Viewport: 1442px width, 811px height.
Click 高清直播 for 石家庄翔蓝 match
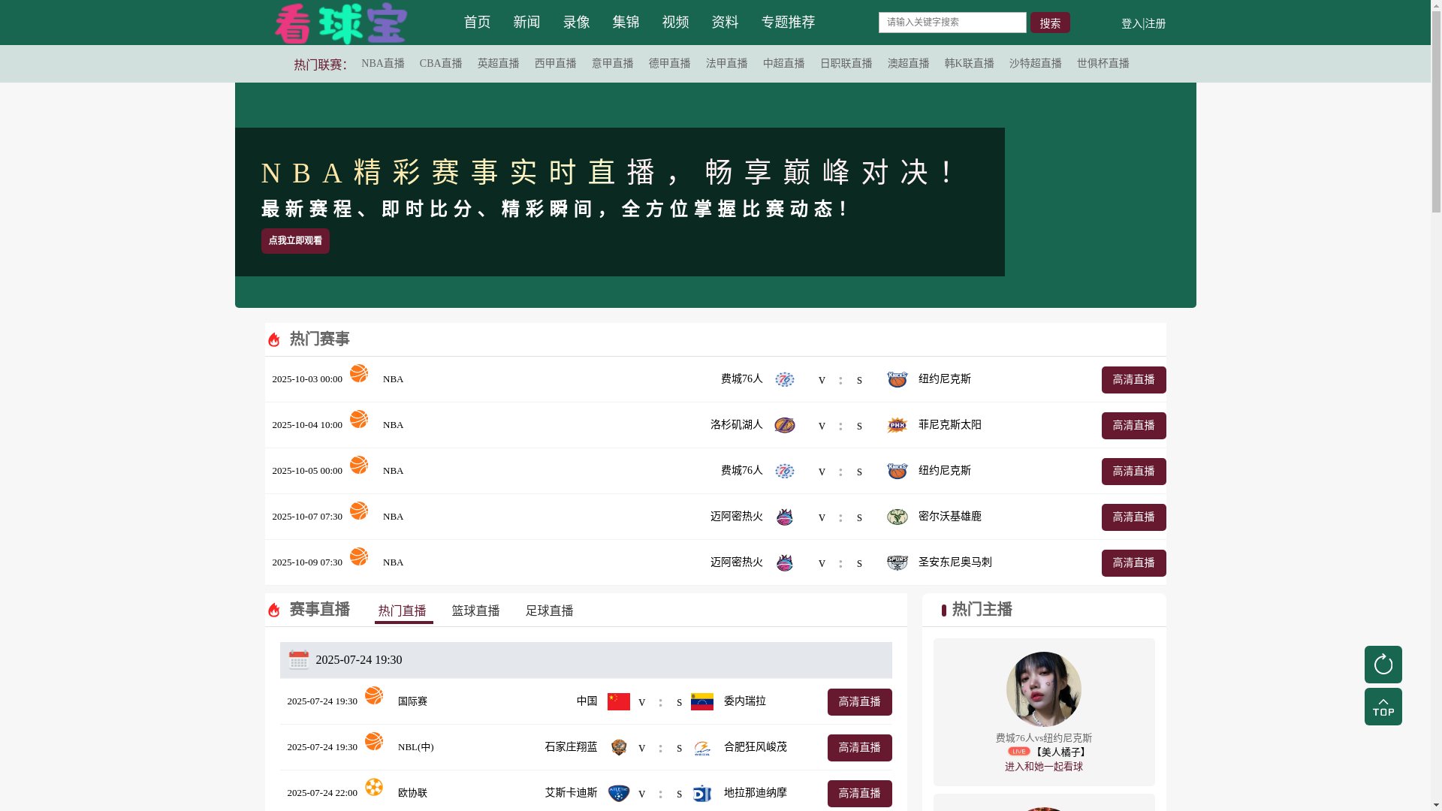click(x=859, y=748)
